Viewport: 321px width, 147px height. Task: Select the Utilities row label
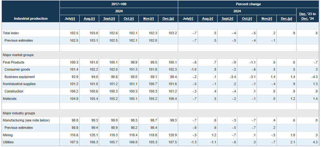8,142
